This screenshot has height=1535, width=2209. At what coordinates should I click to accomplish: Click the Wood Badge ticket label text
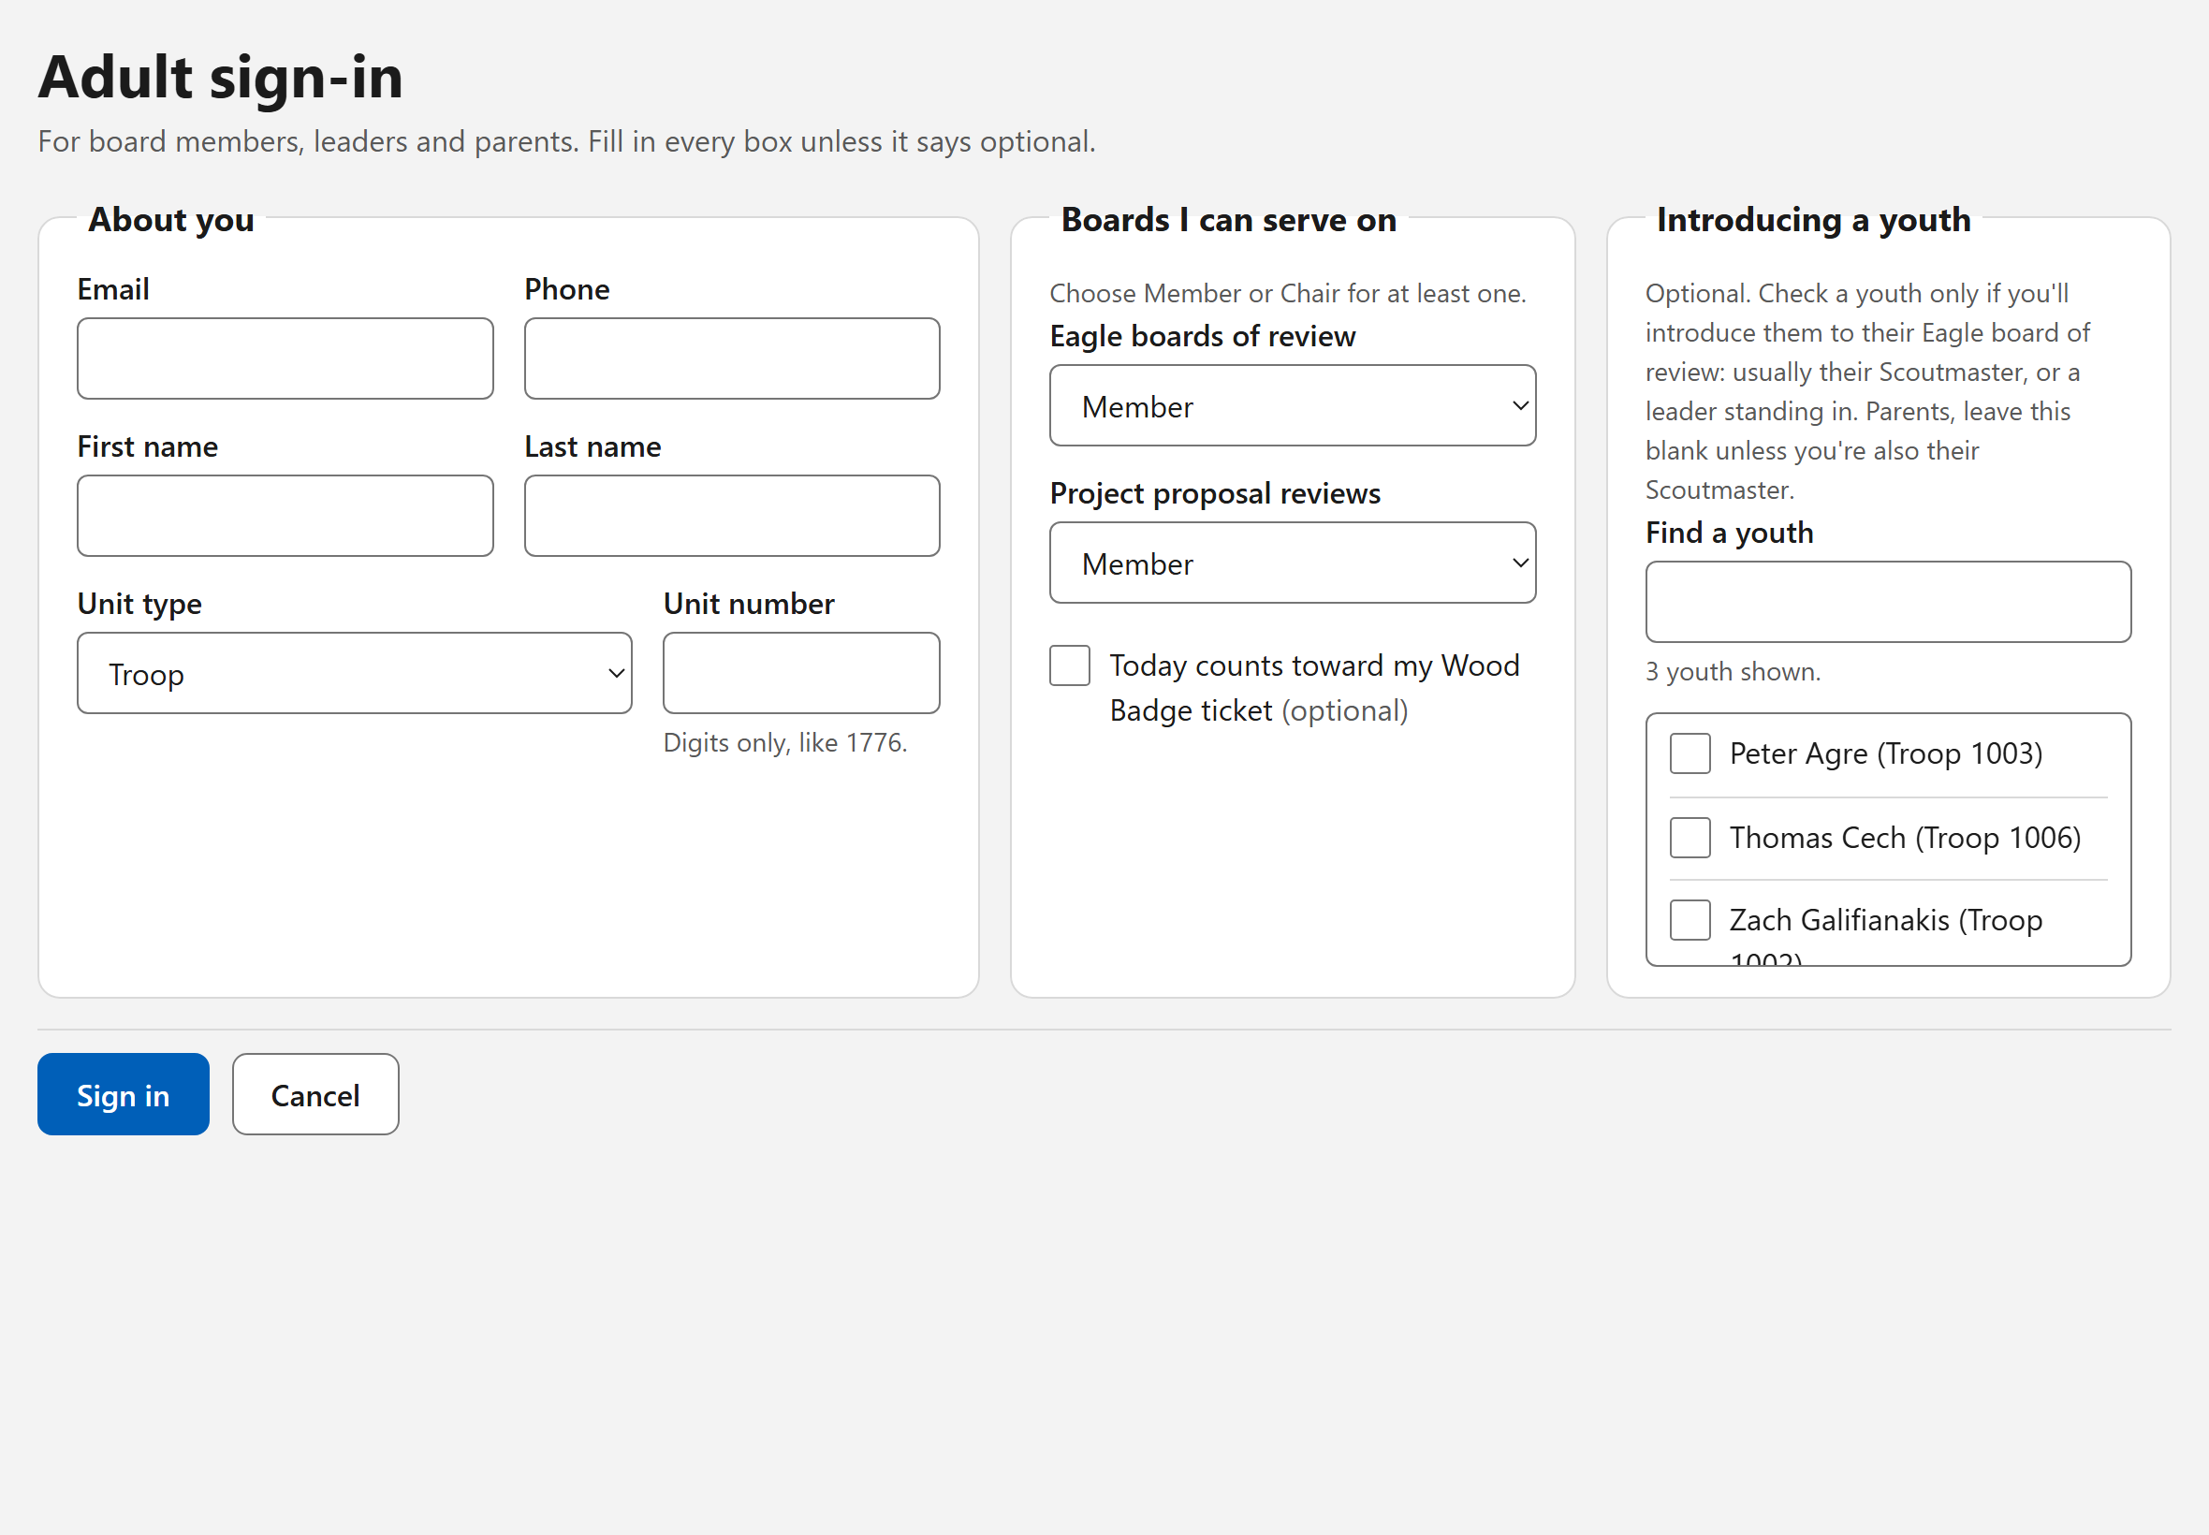pos(1313,688)
